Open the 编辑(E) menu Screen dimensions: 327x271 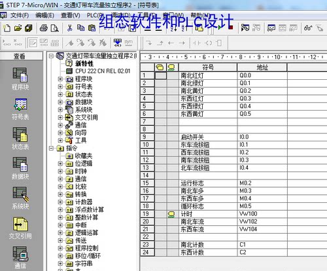pyautogui.click(x=45, y=16)
